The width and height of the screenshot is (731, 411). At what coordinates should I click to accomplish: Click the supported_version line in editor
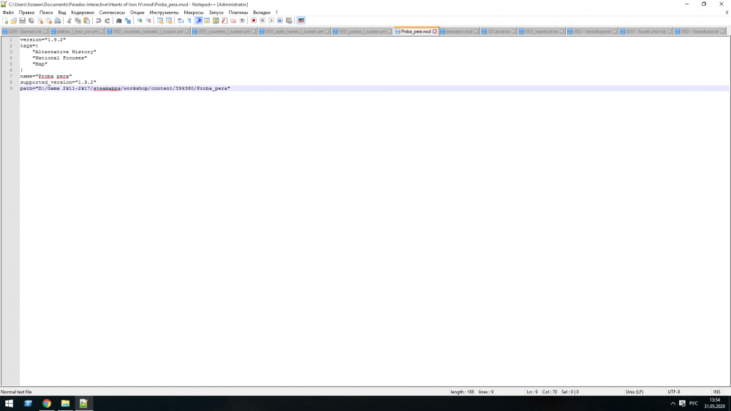58,82
